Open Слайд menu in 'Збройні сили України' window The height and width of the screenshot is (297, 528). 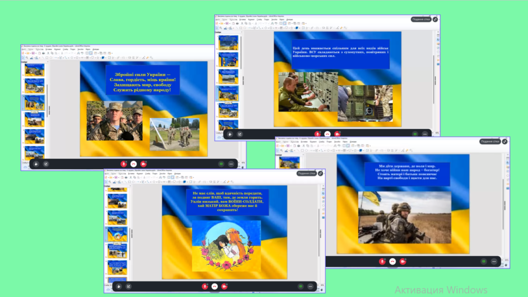(x=65, y=49)
